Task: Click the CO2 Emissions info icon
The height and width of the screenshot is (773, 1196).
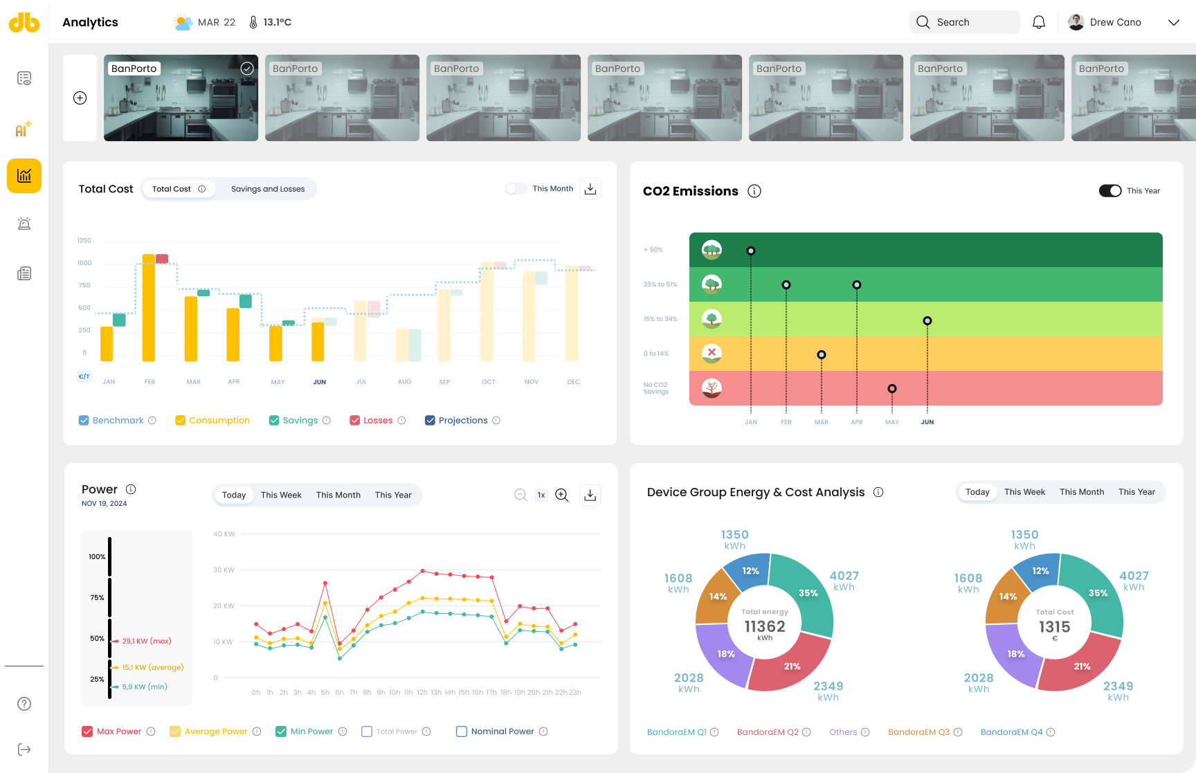Action: [x=754, y=191]
